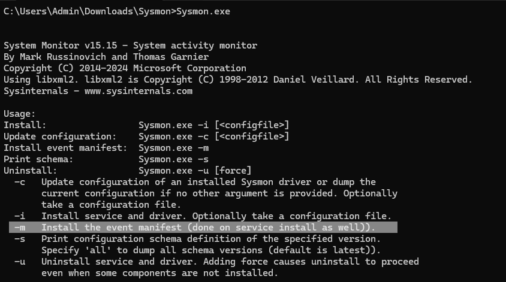Viewport: 506px width, 282px height.
Task: Click the Sysmon.exe -i install usage command
Action: [x=213, y=125]
